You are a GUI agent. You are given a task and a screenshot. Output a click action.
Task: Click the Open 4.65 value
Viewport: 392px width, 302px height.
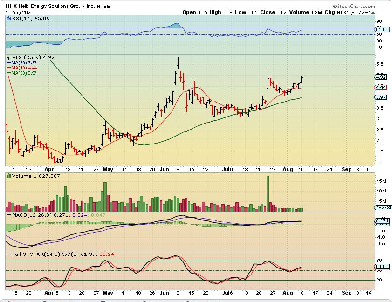(195, 12)
